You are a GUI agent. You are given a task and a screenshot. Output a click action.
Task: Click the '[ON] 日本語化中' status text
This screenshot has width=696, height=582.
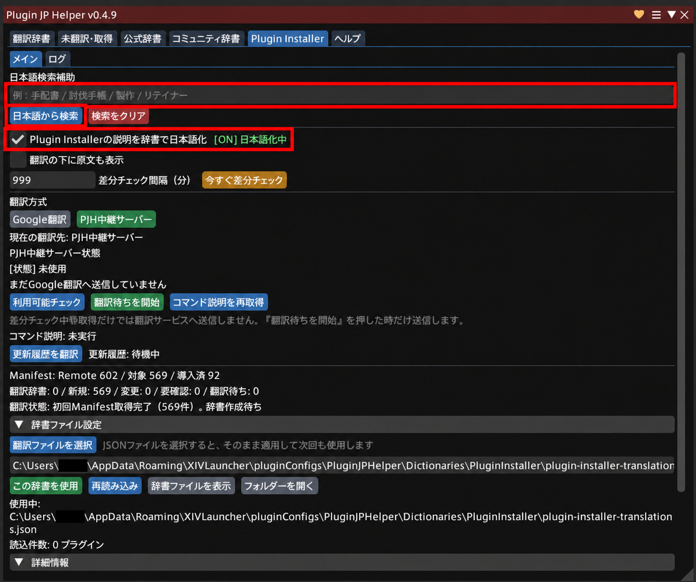[251, 140]
